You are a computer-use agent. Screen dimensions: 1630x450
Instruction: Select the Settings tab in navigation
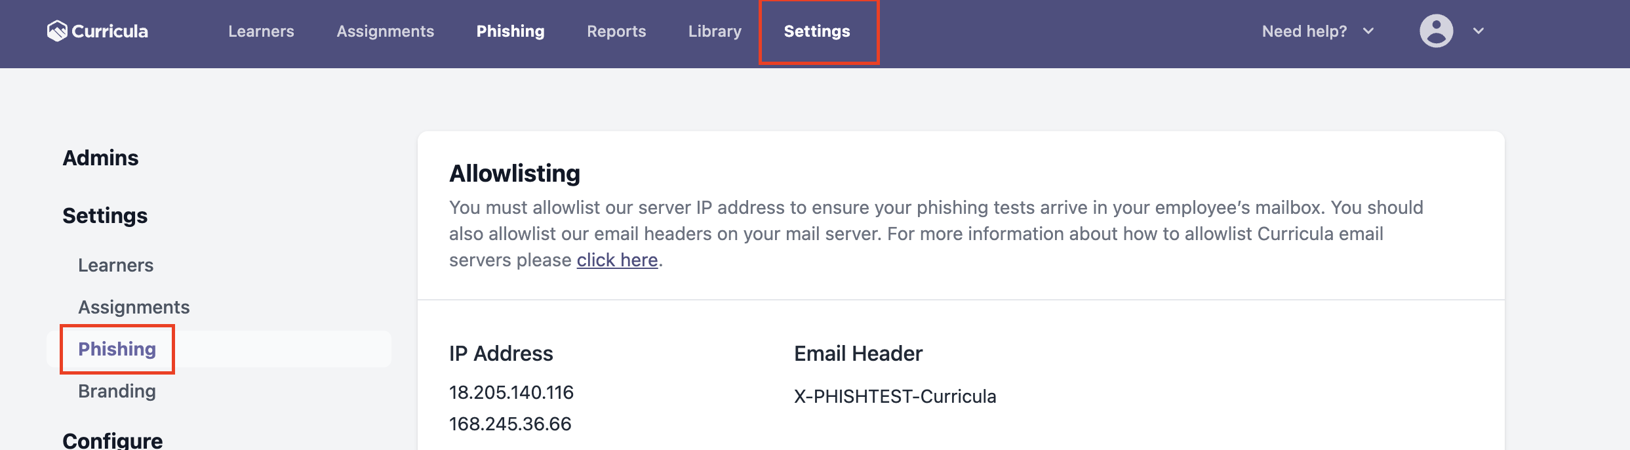coord(817,31)
